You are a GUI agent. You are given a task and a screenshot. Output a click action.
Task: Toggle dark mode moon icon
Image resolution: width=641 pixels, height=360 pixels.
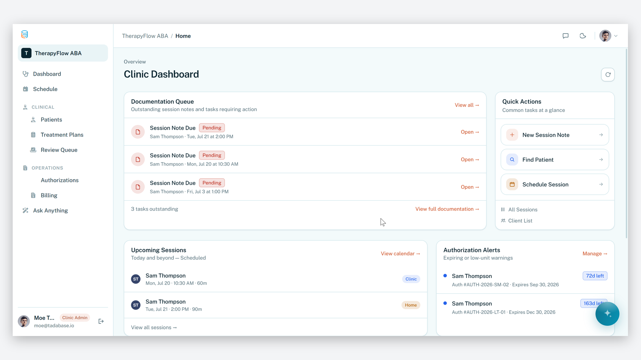pyautogui.click(x=583, y=36)
